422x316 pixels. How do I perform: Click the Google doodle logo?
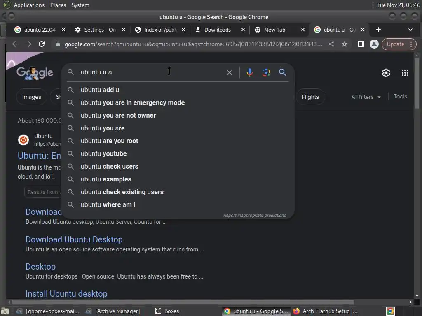coord(35,73)
